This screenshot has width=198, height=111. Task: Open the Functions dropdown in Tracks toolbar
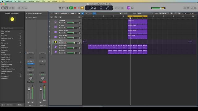click(65, 13)
